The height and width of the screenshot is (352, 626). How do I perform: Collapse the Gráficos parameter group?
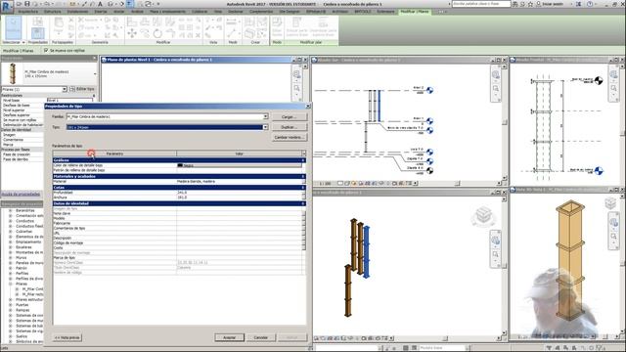(303, 160)
